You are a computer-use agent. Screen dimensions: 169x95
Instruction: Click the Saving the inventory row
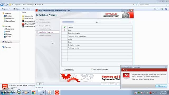(x=97, y=45)
